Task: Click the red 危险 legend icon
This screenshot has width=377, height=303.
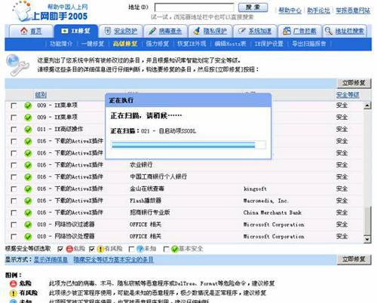Action: [13, 283]
